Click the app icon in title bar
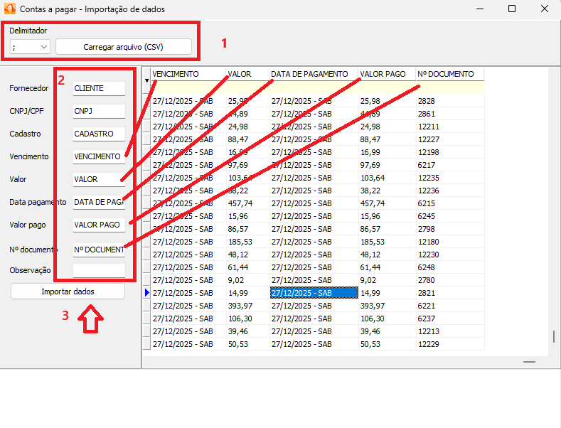 (x=10, y=9)
